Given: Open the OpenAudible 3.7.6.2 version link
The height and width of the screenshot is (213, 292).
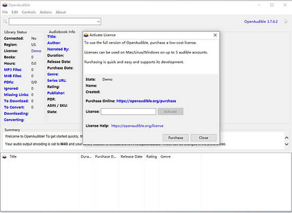Looking at the screenshot, I should (x=261, y=21).
